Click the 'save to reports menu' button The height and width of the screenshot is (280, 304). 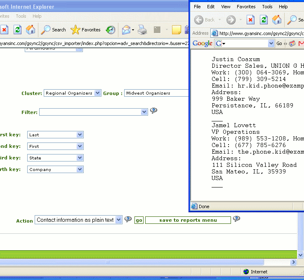(x=188, y=220)
